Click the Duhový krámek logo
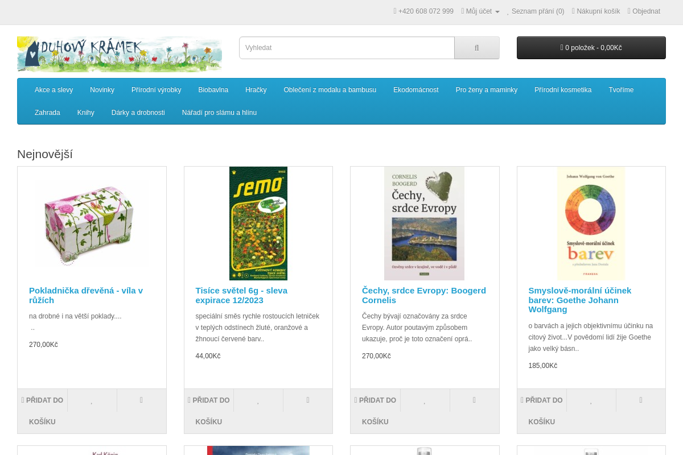 [120, 54]
